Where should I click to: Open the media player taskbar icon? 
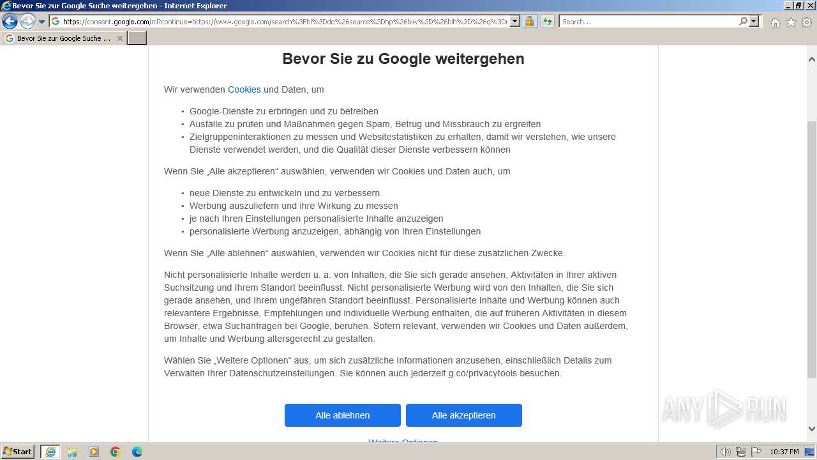(94, 452)
